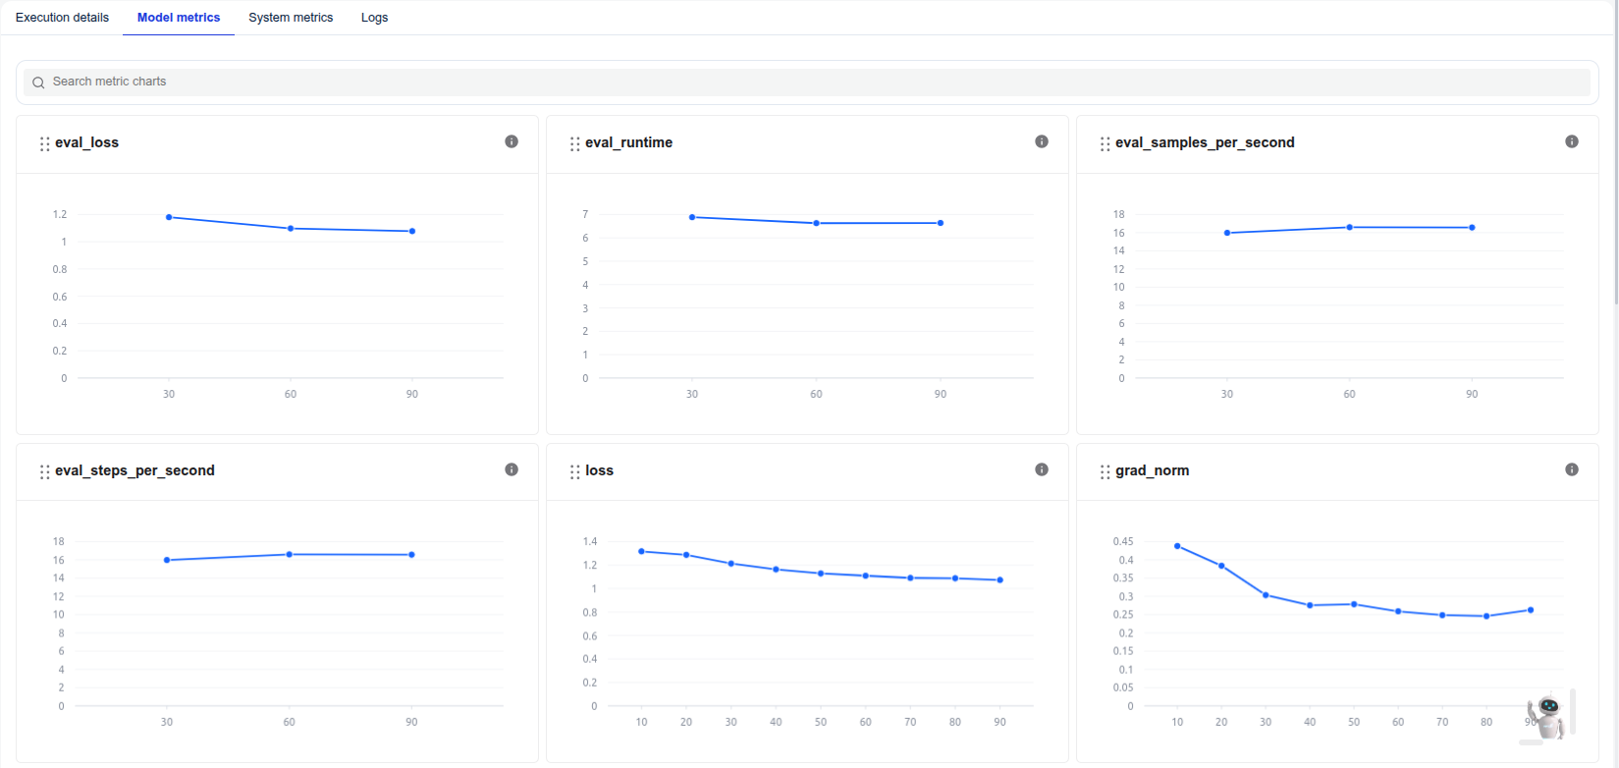The height and width of the screenshot is (768, 1619).
Task: Open the System metrics tab
Action: [291, 18]
